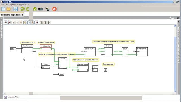Expand the project tree side panel arrow
181x102 pixels.
1,18
